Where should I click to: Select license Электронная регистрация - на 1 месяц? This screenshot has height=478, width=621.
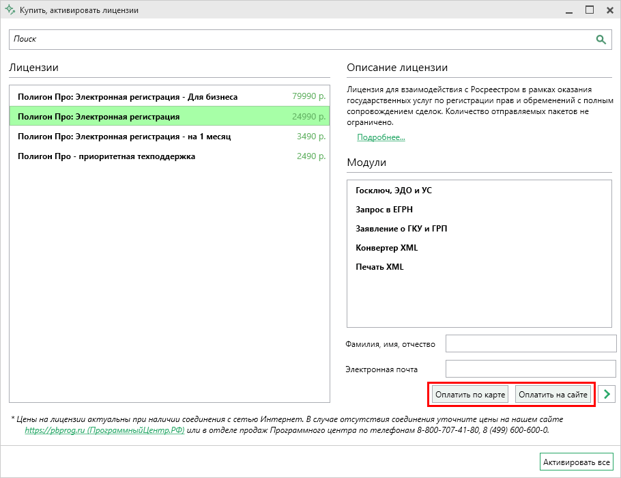(x=169, y=136)
